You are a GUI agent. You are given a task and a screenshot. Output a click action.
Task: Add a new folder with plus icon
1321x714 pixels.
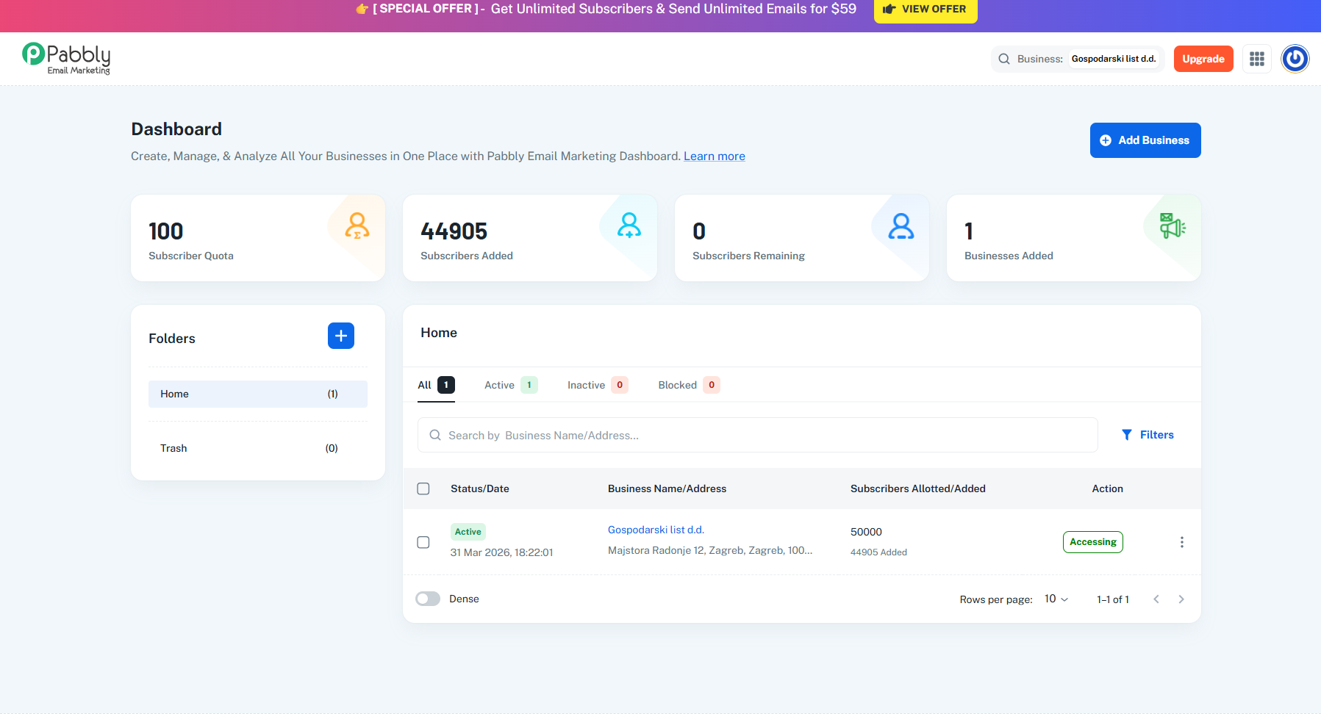(x=341, y=336)
